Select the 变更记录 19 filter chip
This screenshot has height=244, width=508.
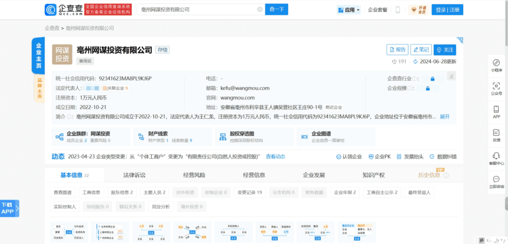click(x=250, y=193)
